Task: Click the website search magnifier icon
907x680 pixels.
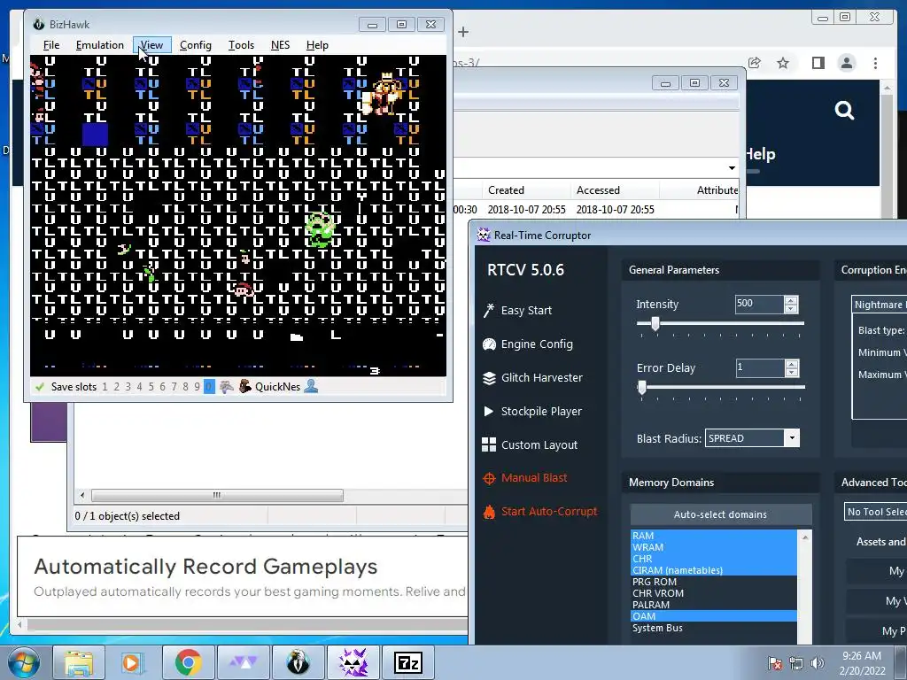Action: coord(844,110)
